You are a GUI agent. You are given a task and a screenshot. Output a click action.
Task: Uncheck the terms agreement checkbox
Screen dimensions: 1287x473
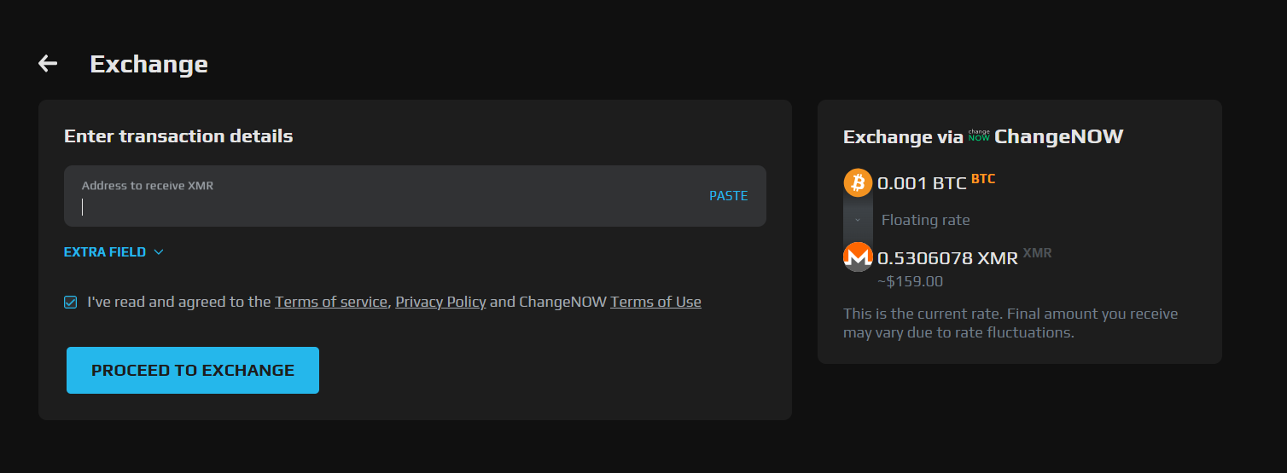click(71, 302)
